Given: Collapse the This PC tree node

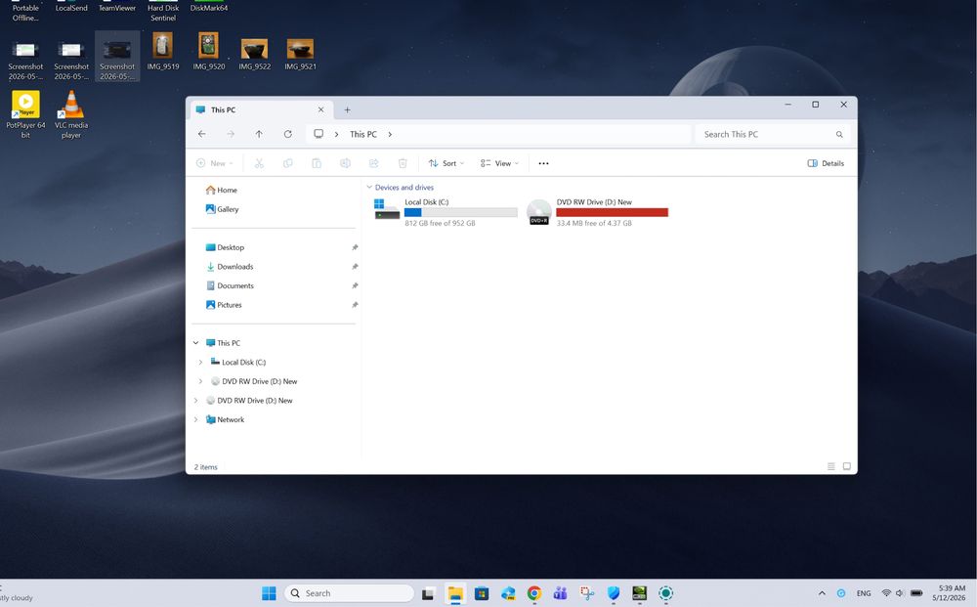Looking at the screenshot, I should [195, 343].
